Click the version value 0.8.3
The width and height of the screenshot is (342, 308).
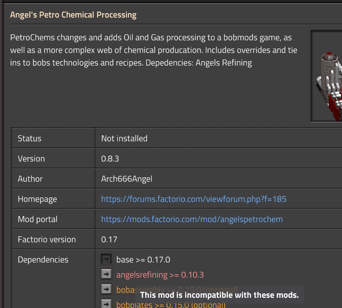110,159
